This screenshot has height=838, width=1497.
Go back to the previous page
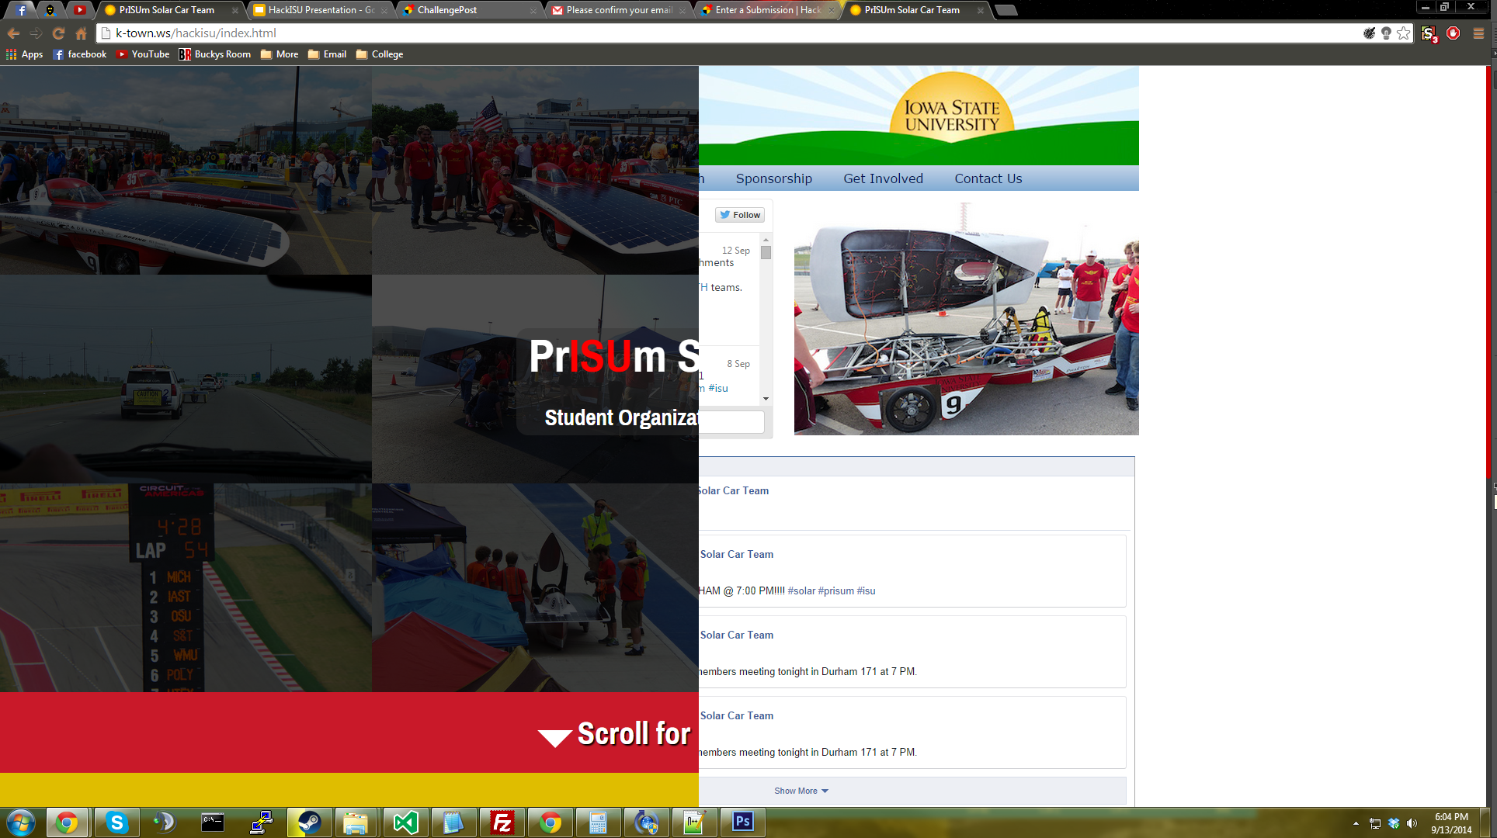point(13,33)
